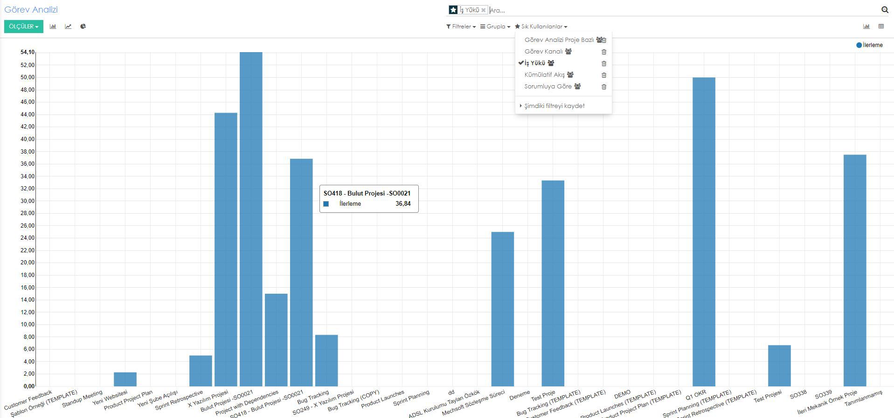Viewport: 894px width, 418px height.
Task: Click the Sprint Retrospective bar
Action: [x=201, y=371]
